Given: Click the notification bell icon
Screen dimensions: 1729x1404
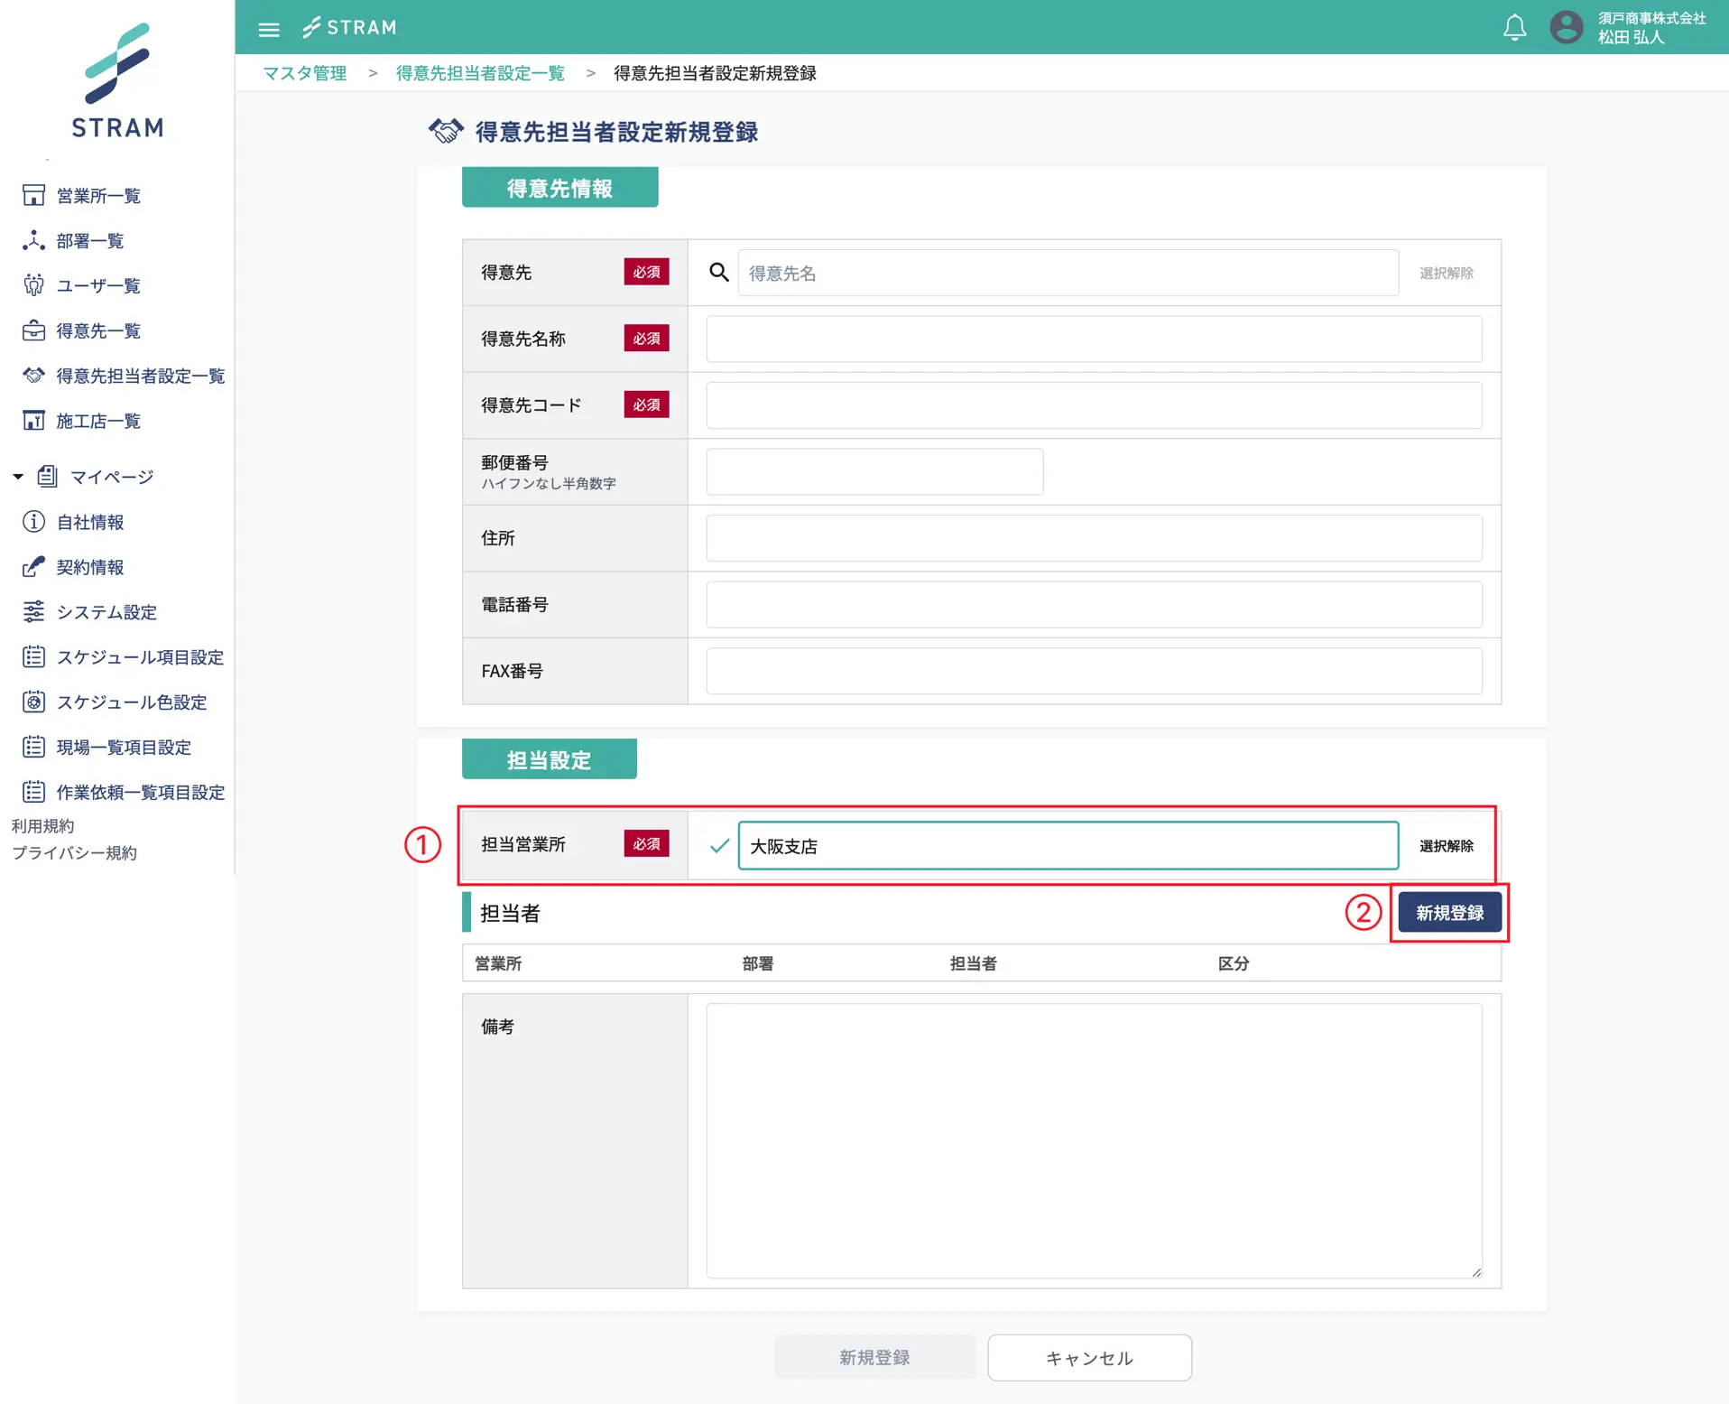Looking at the screenshot, I should [1514, 28].
